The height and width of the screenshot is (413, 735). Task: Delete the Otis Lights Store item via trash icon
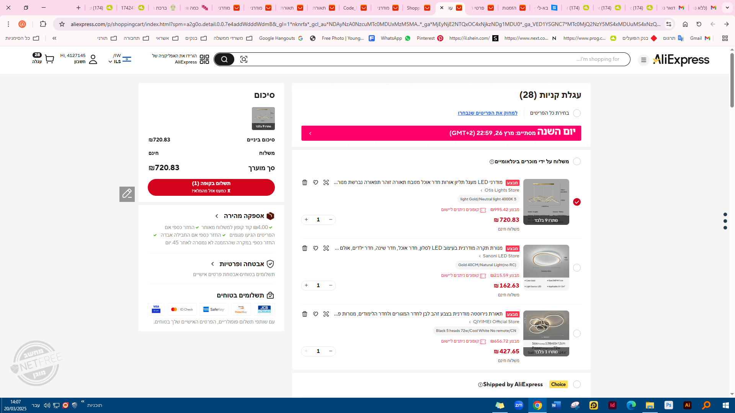point(305,182)
